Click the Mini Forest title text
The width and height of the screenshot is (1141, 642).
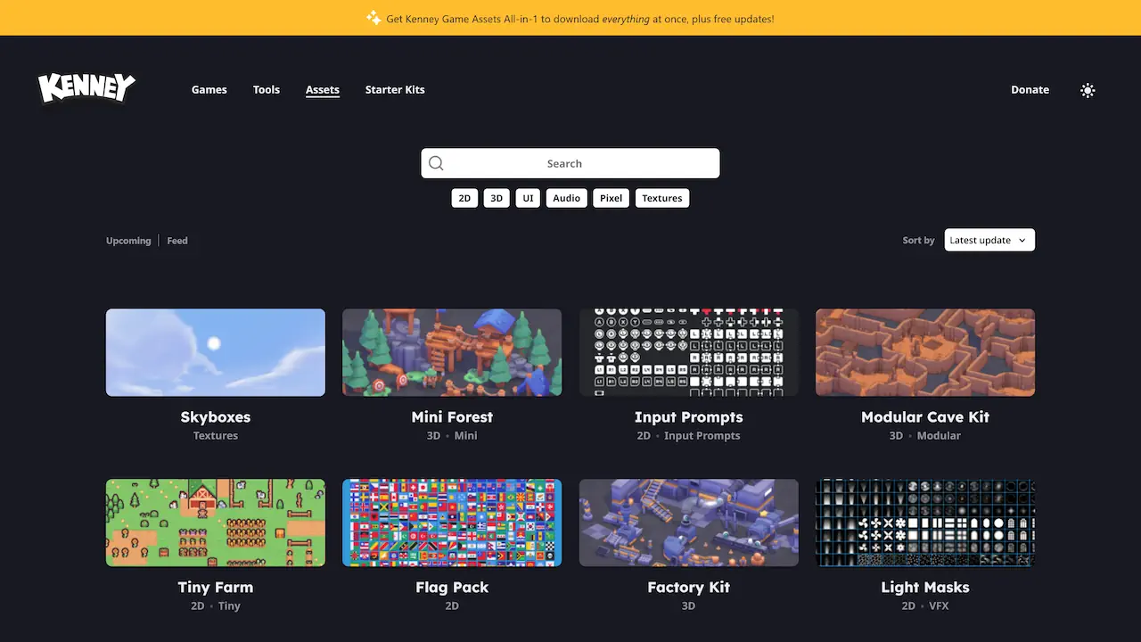tap(452, 416)
